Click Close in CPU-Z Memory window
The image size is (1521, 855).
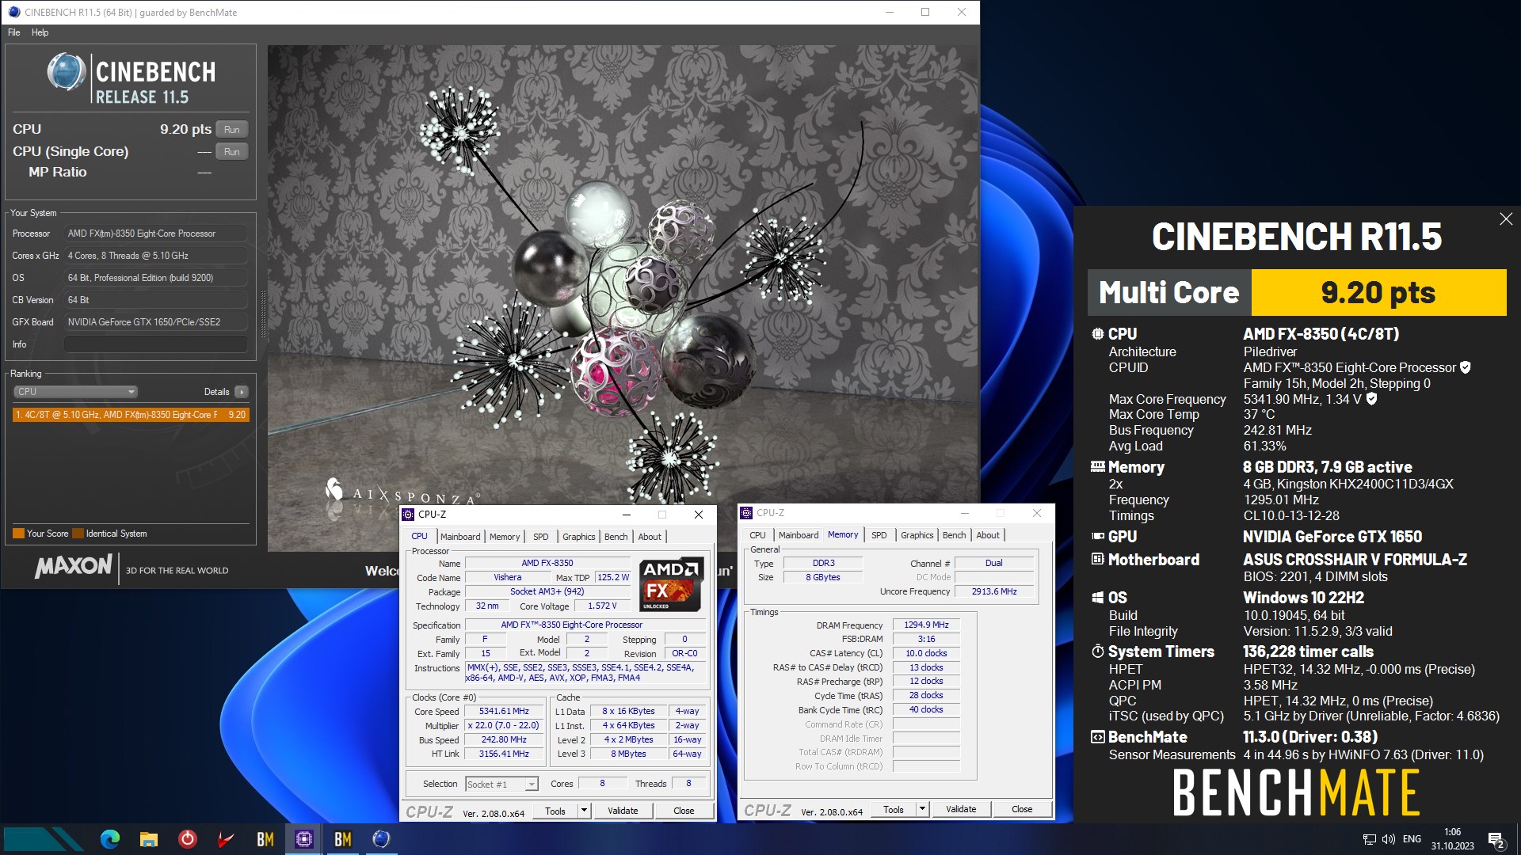coord(1022,809)
